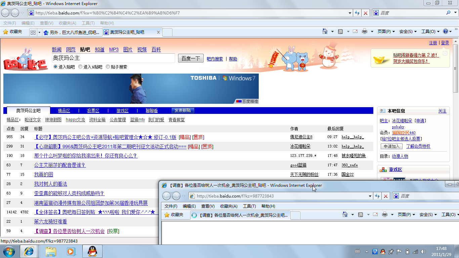Refresh page in popup IE window
The width and height of the screenshot is (459, 258).
tap(377, 196)
